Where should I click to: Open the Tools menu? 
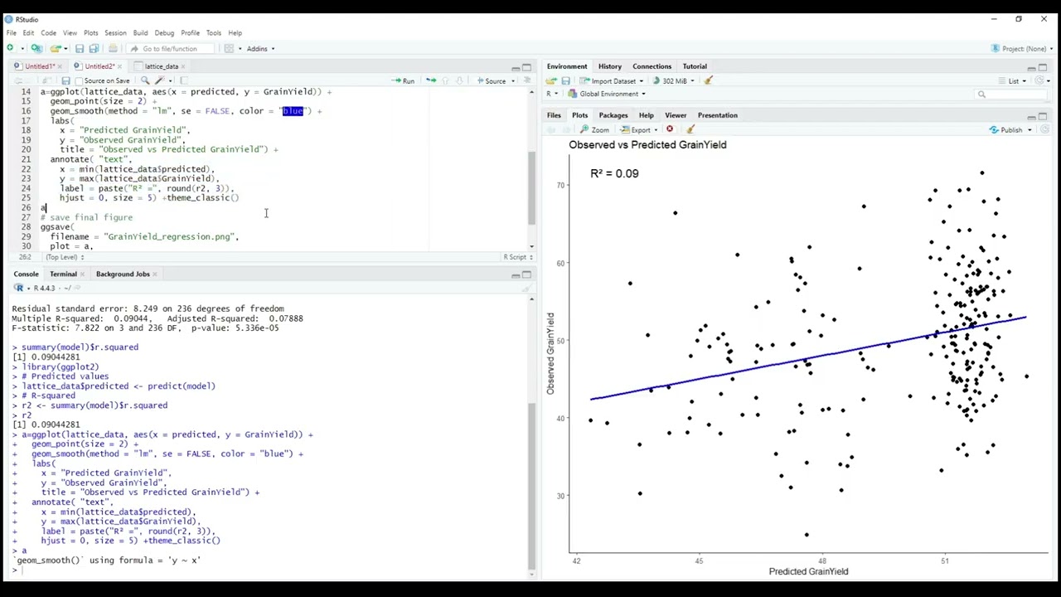click(x=213, y=33)
